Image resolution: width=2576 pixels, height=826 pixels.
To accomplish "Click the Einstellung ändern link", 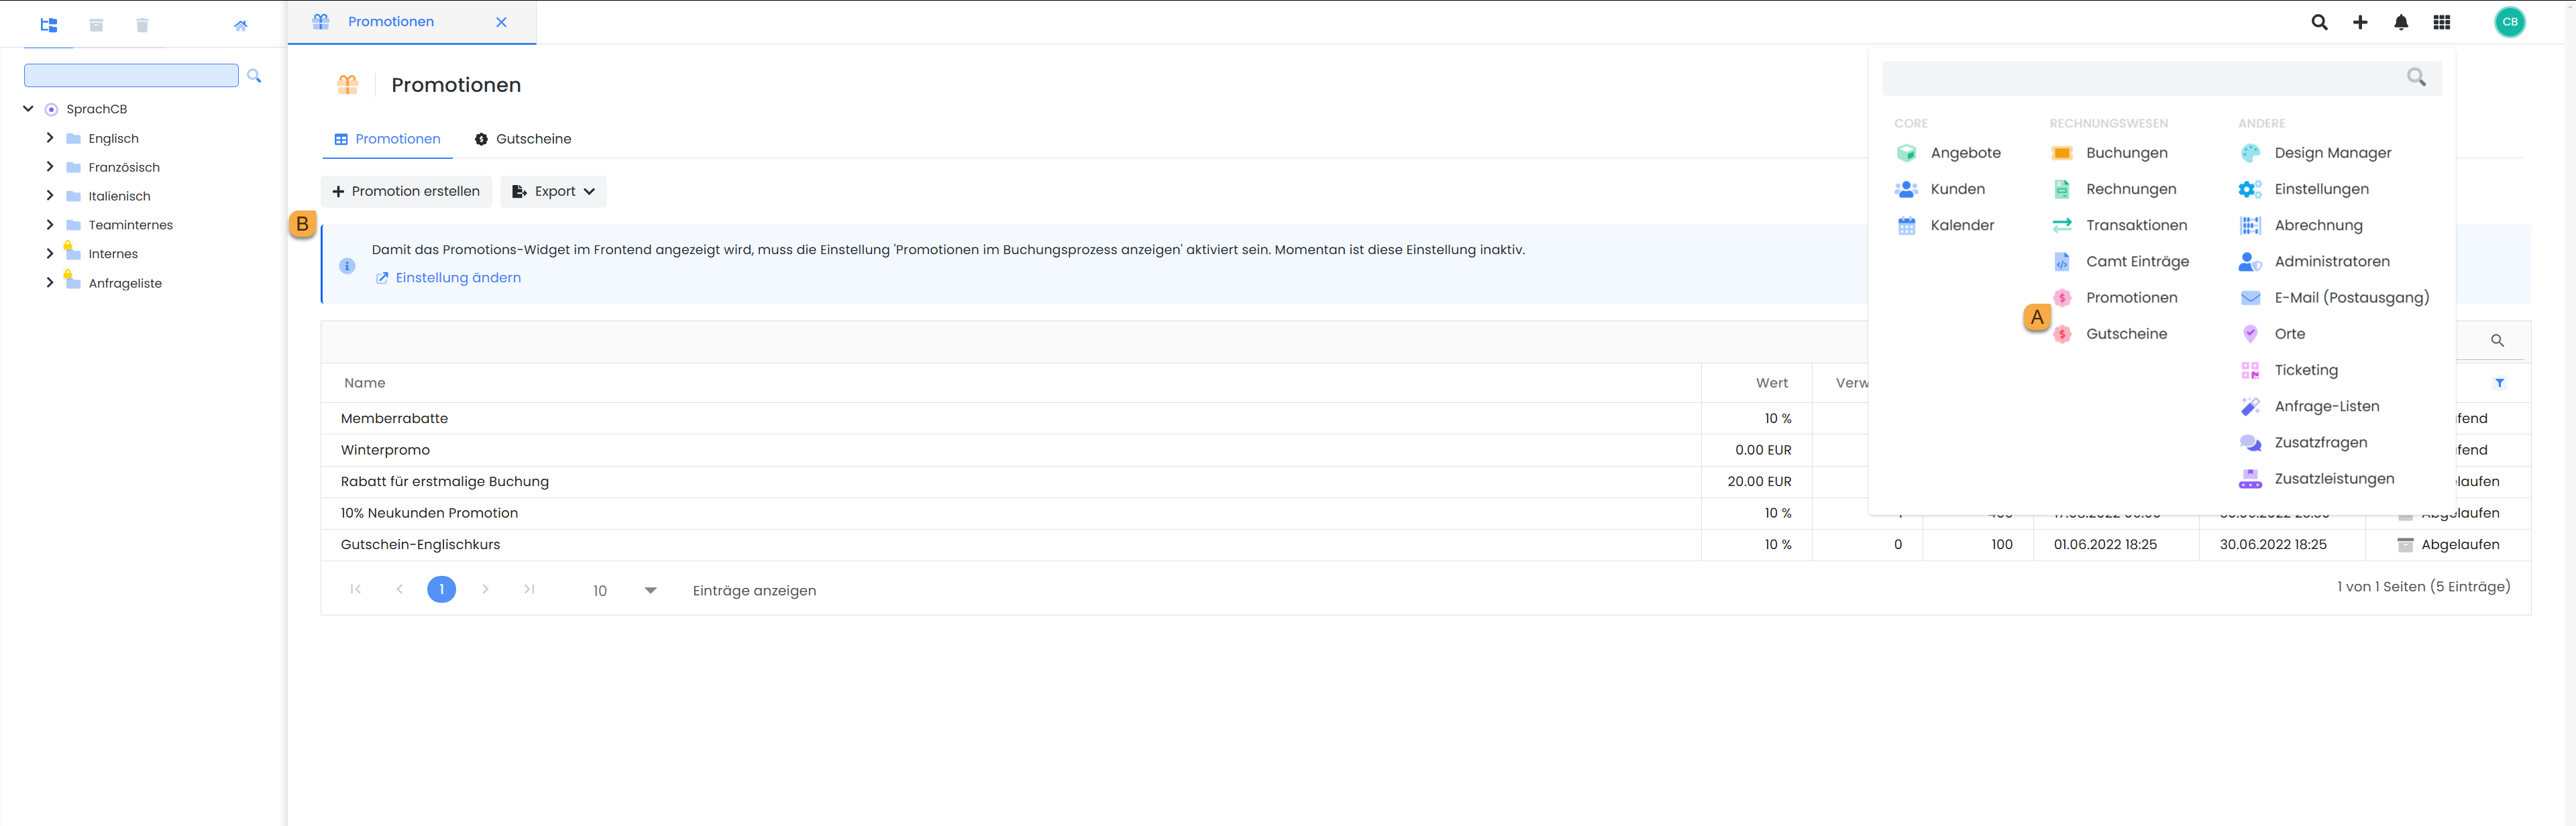I will (x=457, y=278).
